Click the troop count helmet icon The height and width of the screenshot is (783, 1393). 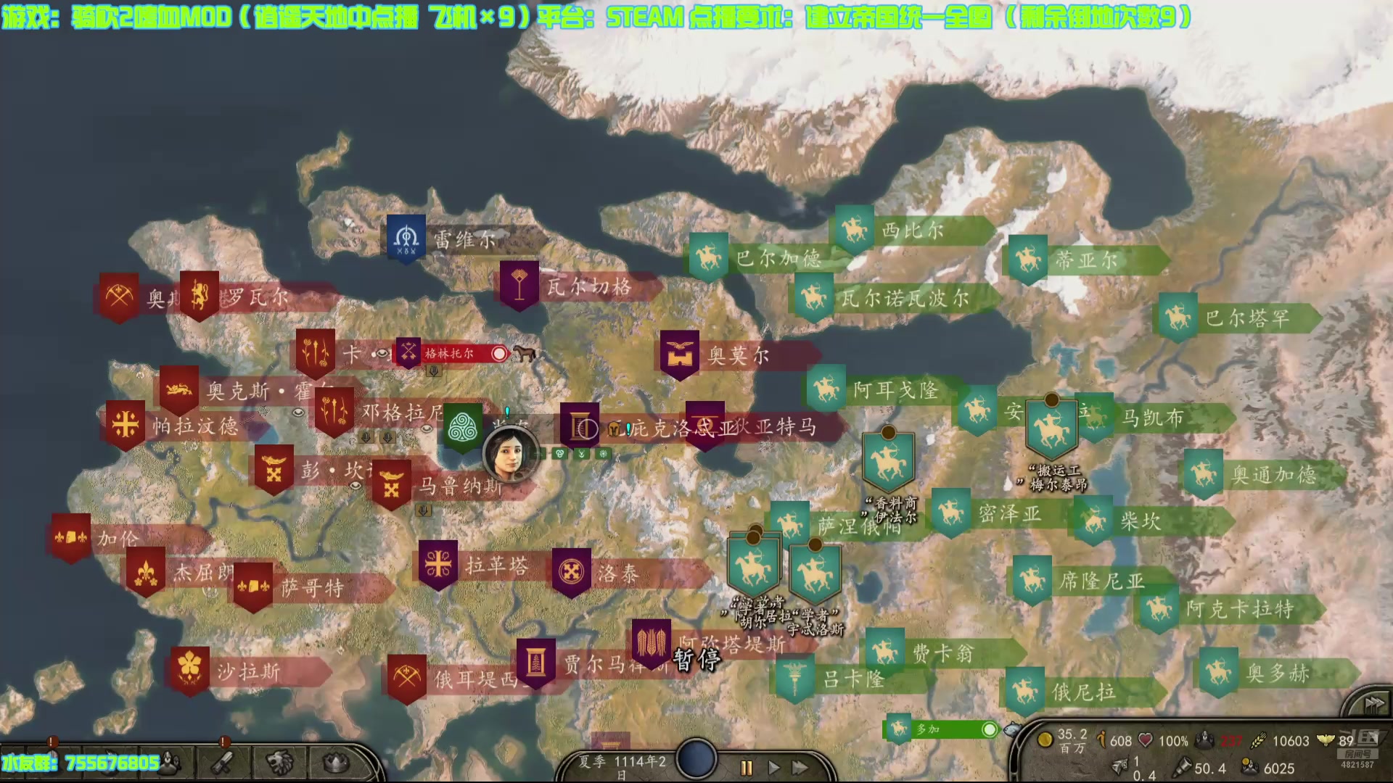coord(1205,740)
